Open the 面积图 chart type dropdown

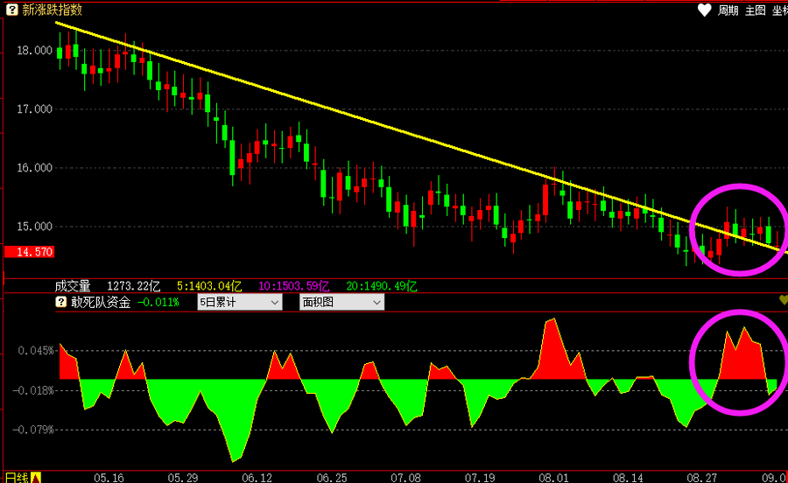pyautogui.click(x=341, y=302)
